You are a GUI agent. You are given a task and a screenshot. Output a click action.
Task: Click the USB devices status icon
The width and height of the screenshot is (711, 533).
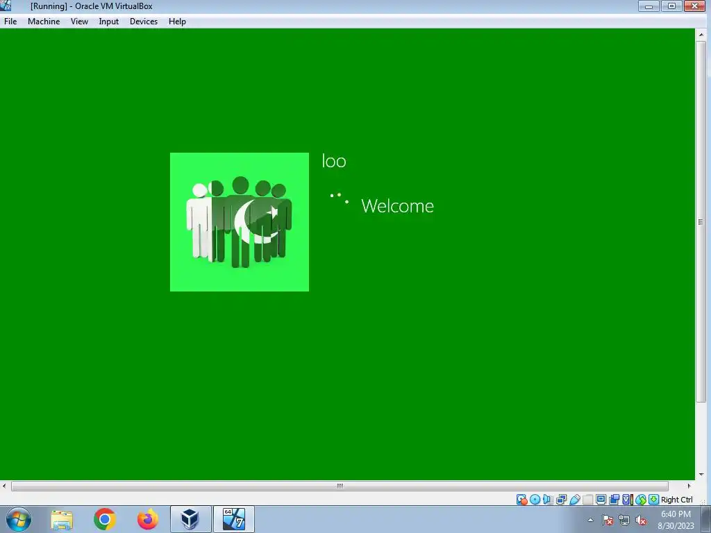click(x=575, y=500)
